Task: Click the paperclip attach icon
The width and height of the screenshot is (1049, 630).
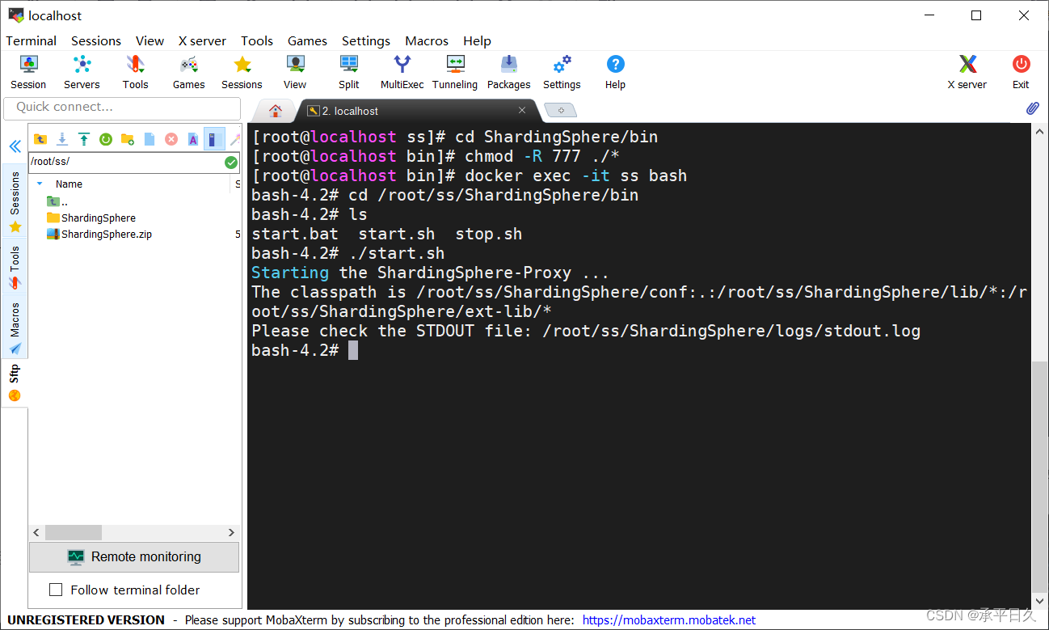Action: tap(1032, 108)
